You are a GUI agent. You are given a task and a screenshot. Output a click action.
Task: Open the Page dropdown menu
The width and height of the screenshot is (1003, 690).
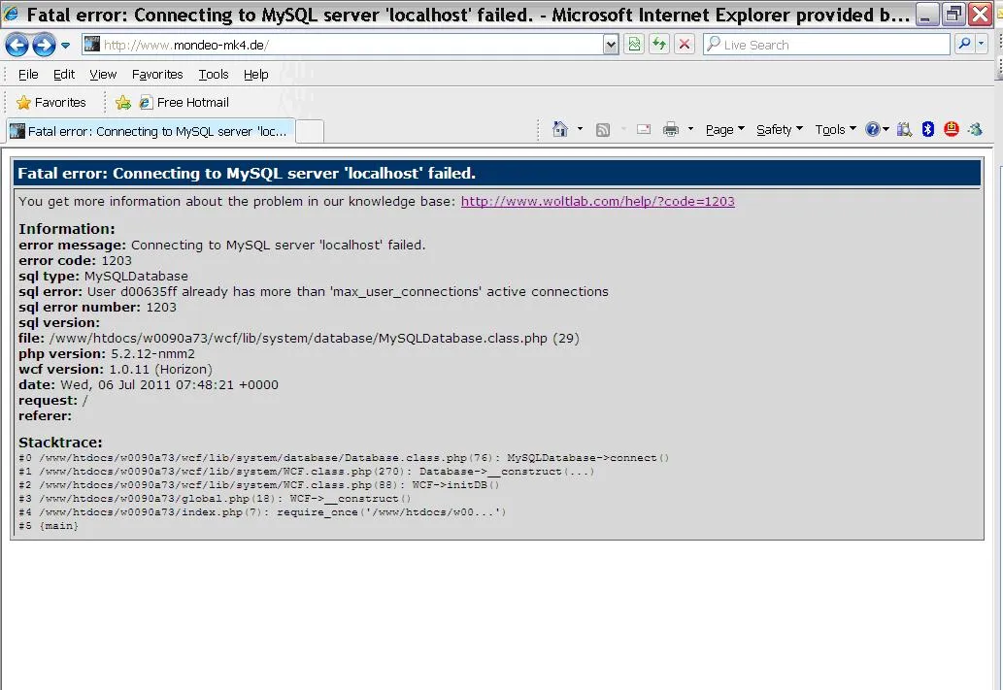click(x=724, y=129)
